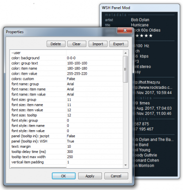The image size is (183, 190).
Task: Click the list's scroll down arrow
Action: pos(126,165)
